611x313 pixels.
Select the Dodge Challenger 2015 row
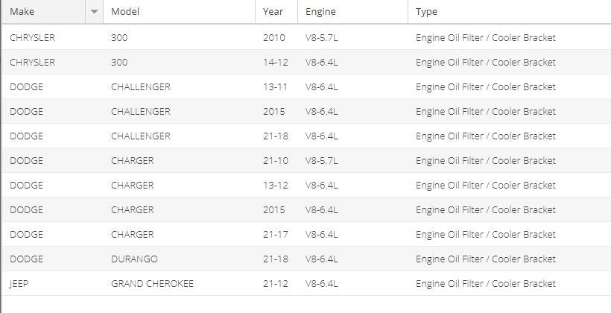(307, 111)
